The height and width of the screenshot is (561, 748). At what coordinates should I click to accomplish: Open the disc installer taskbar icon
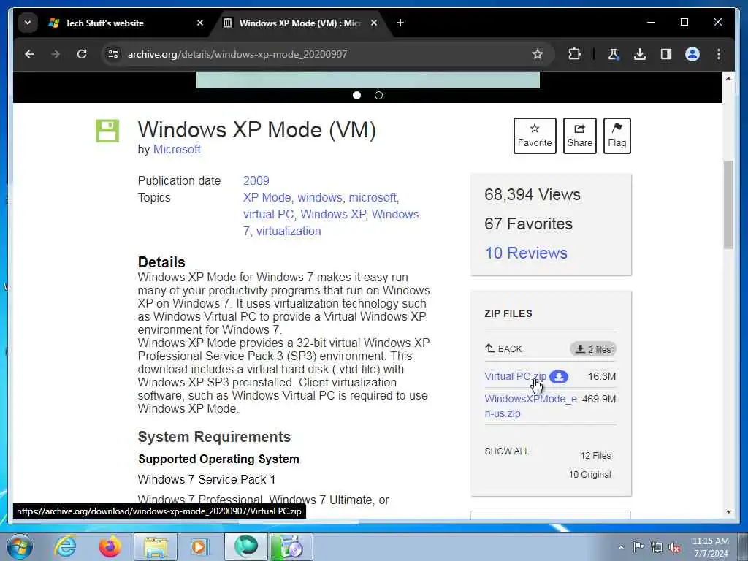tap(291, 546)
